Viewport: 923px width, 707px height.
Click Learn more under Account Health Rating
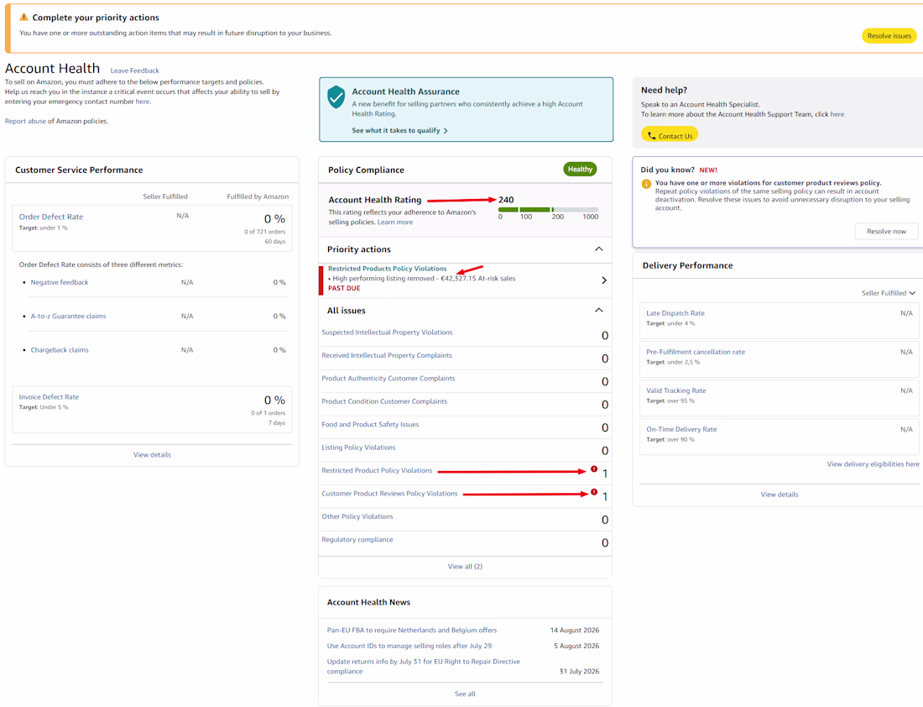pyautogui.click(x=395, y=223)
